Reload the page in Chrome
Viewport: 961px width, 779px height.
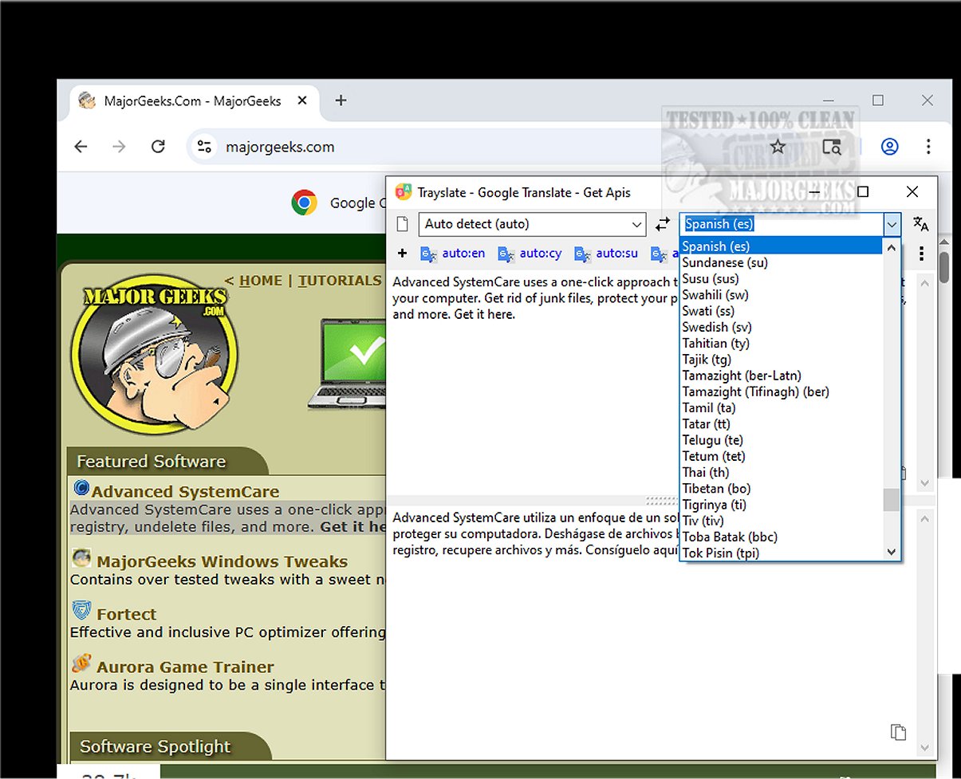pyautogui.click(x=158, y=147)
